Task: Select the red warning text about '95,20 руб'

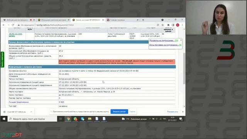Action: click(x=117, y=62)
